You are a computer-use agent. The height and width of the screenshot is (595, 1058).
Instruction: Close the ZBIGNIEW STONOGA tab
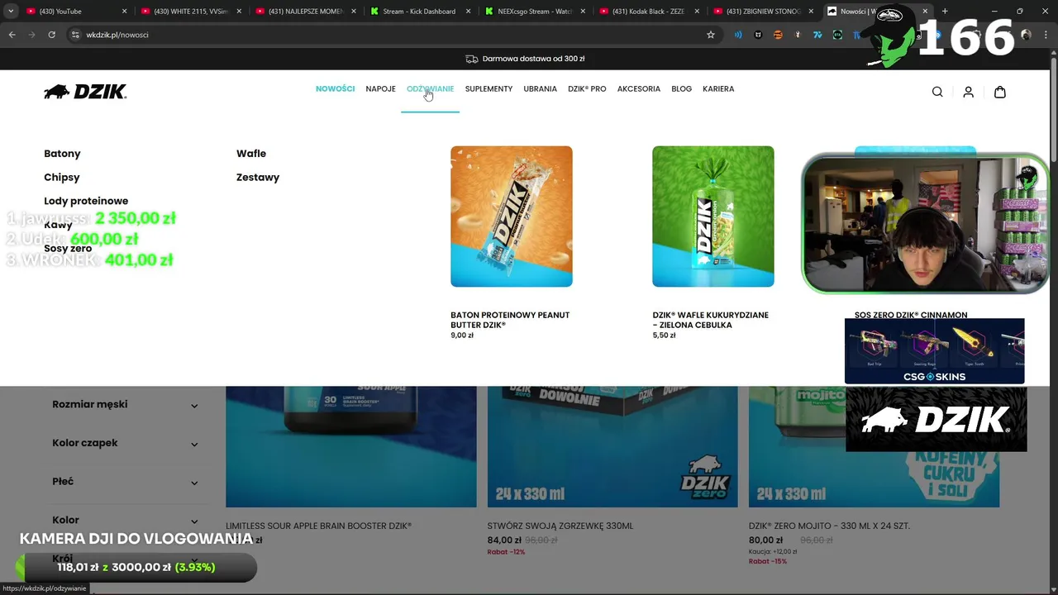point(813,11)
